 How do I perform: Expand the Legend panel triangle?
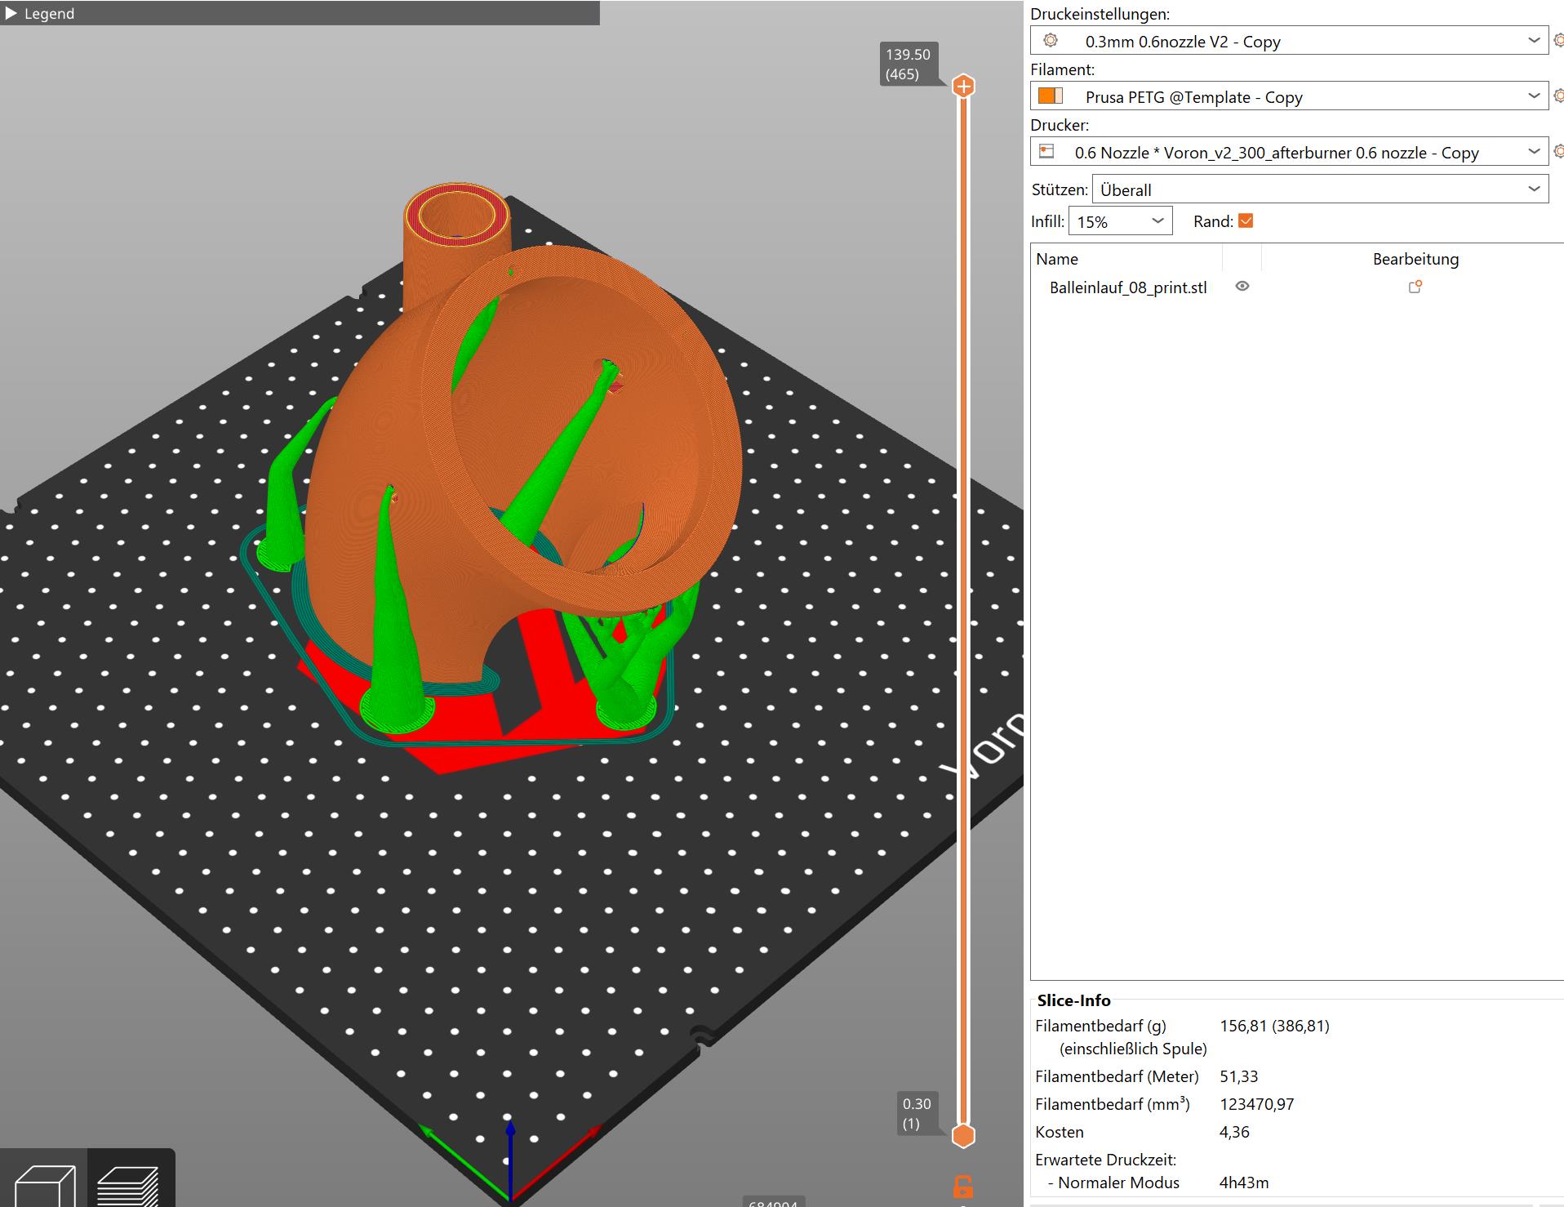tap(11, 13)
